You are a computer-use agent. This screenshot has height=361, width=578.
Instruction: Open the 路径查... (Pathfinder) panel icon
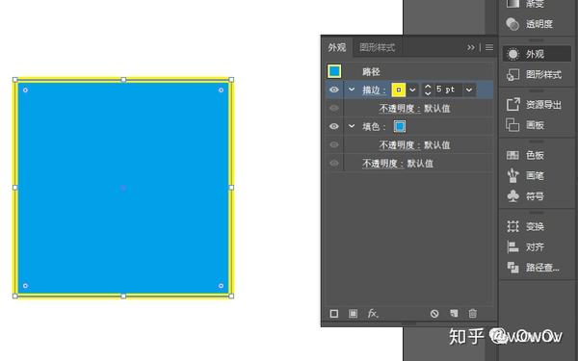[512, 268]
